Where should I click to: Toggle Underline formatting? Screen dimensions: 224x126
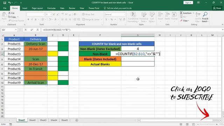pyautogui.click(x=36, y=19)
